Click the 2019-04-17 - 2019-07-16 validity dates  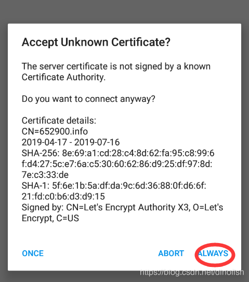pyautogui.click(x=71, y=142)
